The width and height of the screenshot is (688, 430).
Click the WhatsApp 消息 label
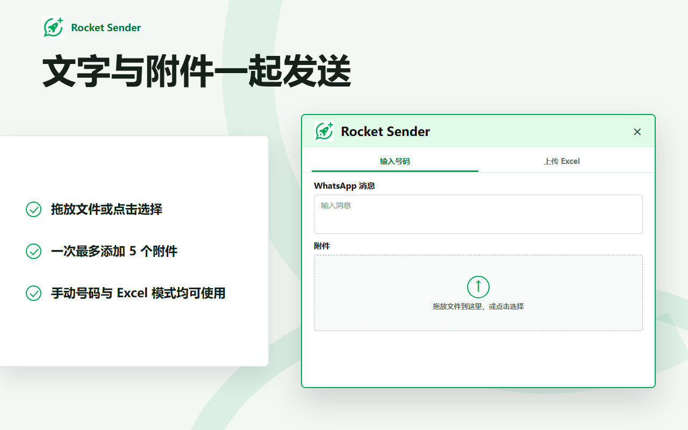click(345, 186)
